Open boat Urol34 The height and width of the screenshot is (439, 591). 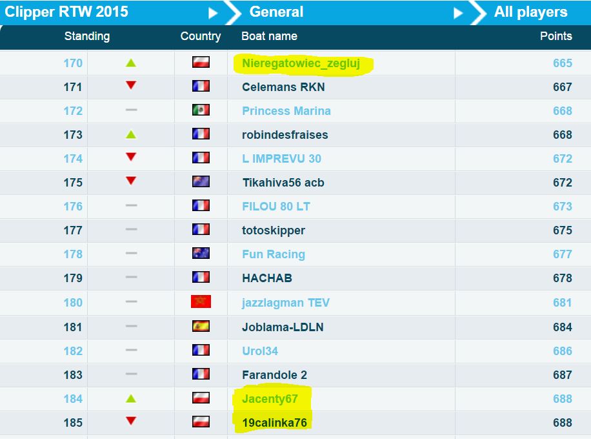[x=260, y=351]
